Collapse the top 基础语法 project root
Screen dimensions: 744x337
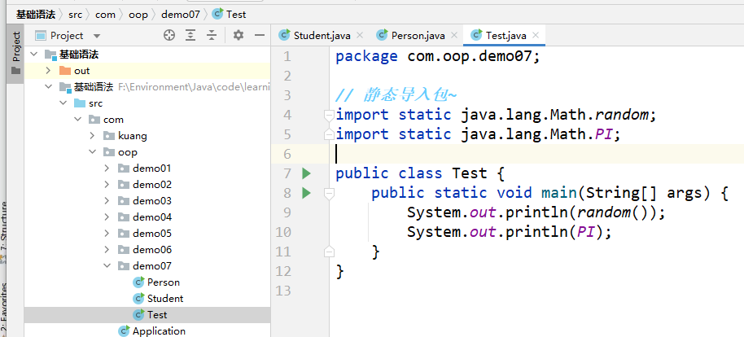click(33, 55)
